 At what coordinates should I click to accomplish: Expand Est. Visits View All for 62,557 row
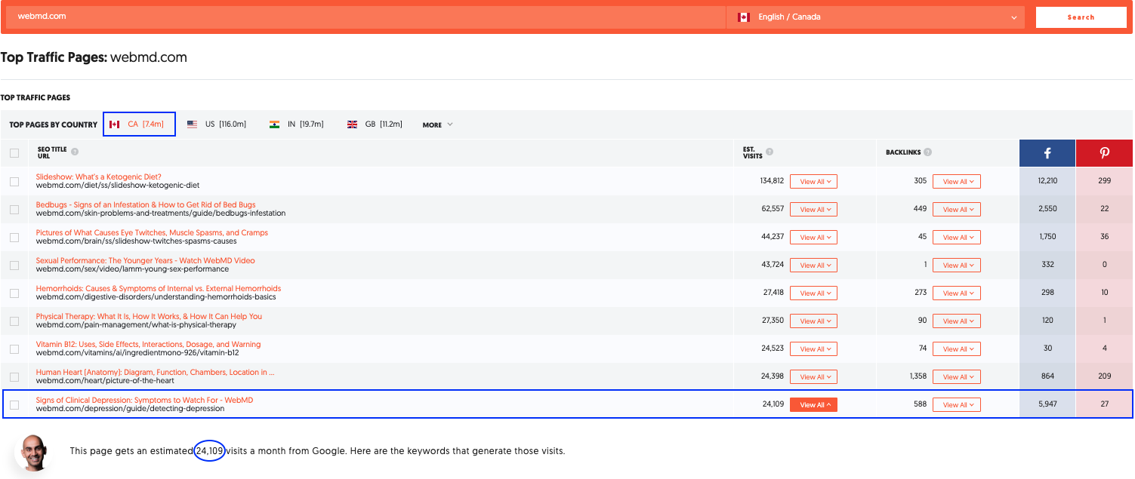[813, 210]
